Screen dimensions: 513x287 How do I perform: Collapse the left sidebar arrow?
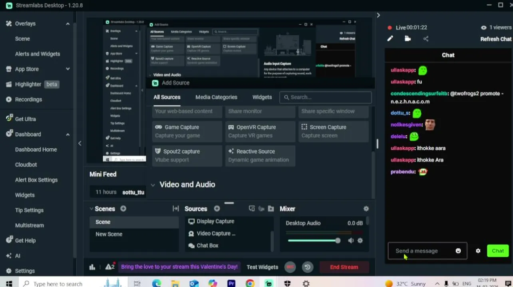pos(80,143)
